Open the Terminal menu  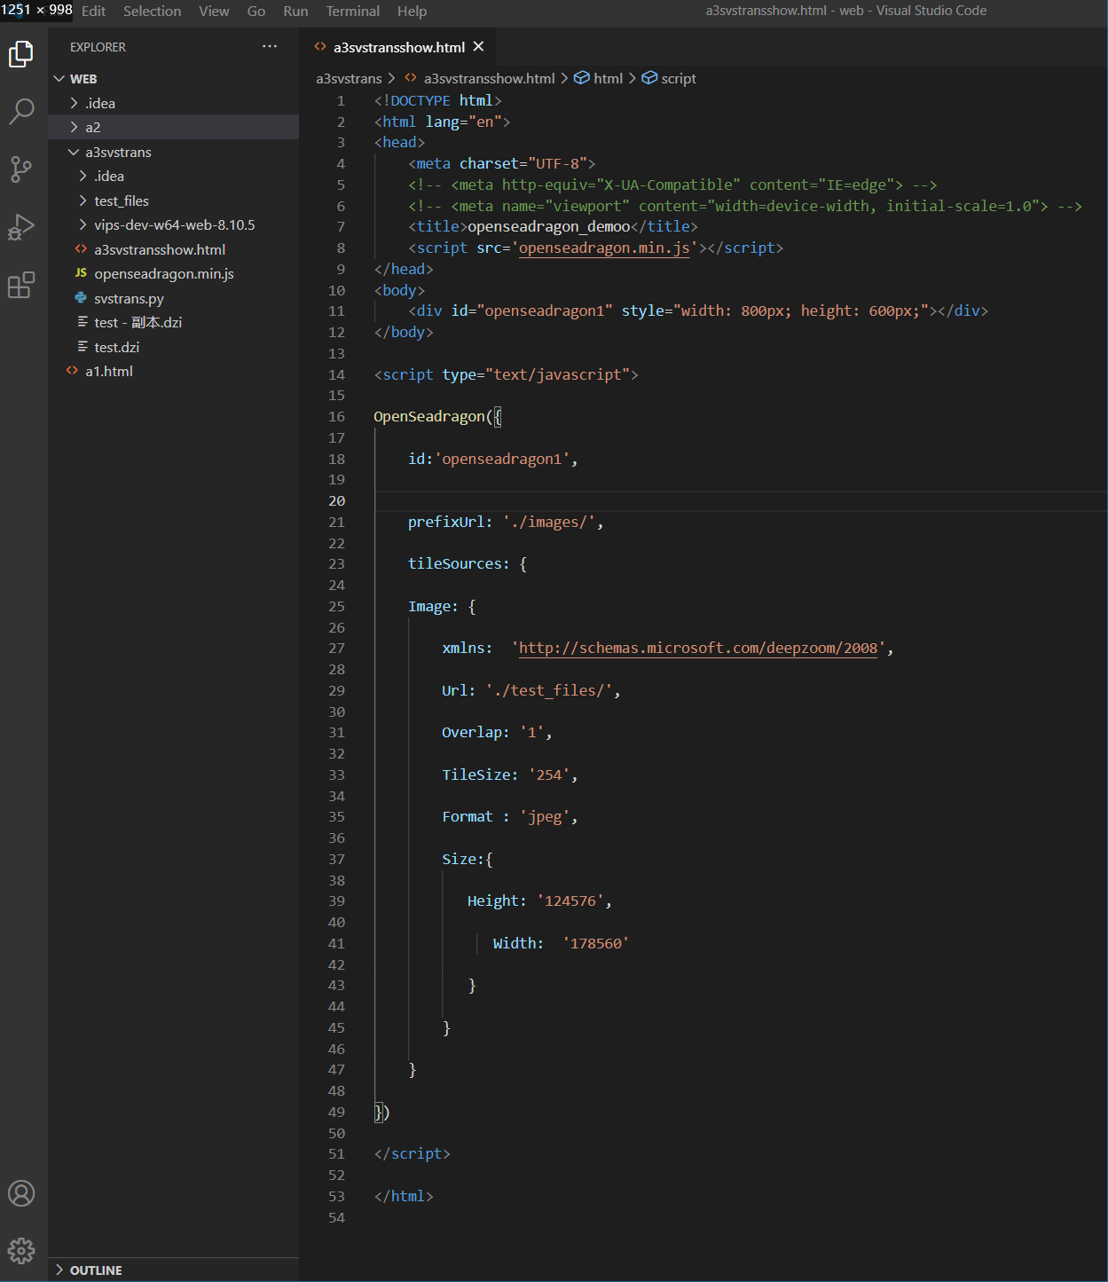352,11
